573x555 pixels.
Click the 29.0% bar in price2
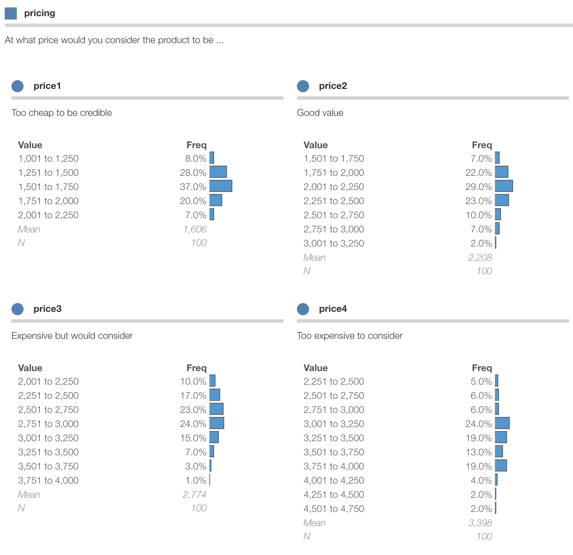click(x=504, y=186)
